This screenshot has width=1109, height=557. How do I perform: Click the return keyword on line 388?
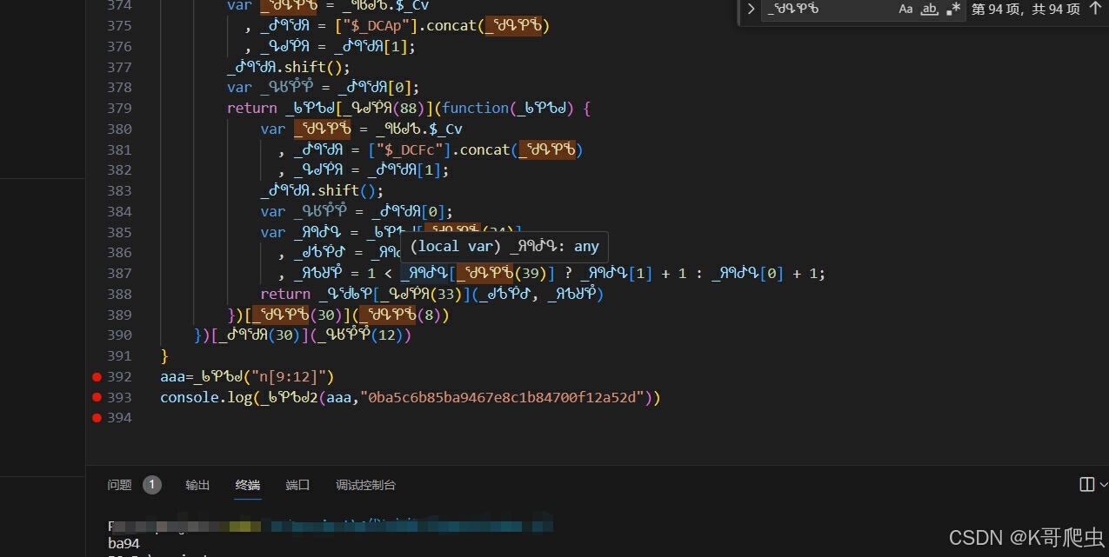[285, 294]
